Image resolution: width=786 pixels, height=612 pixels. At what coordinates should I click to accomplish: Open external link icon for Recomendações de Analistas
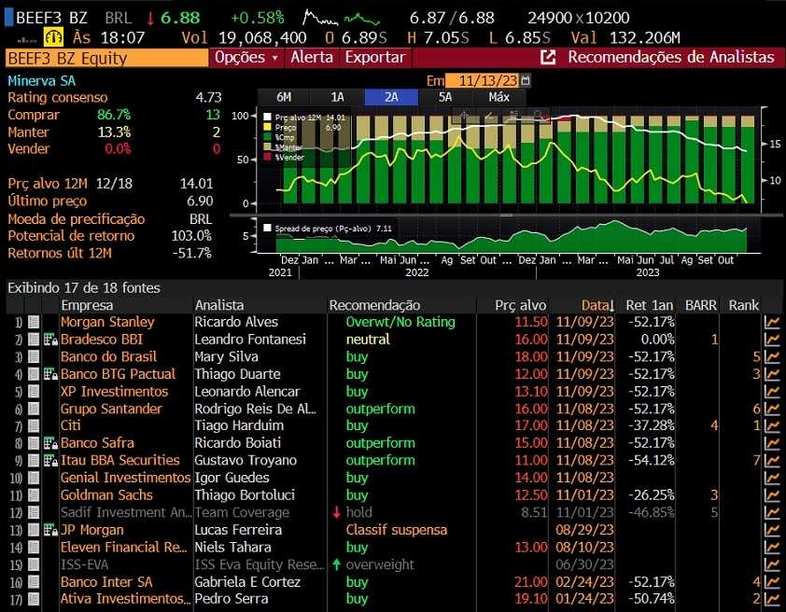coord(549,58)
